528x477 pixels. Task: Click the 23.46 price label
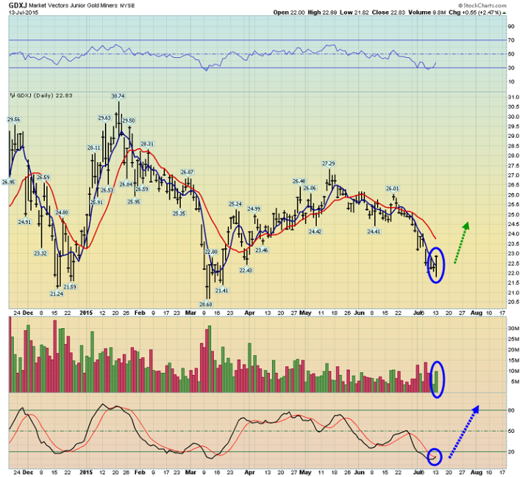click(262, 250)
